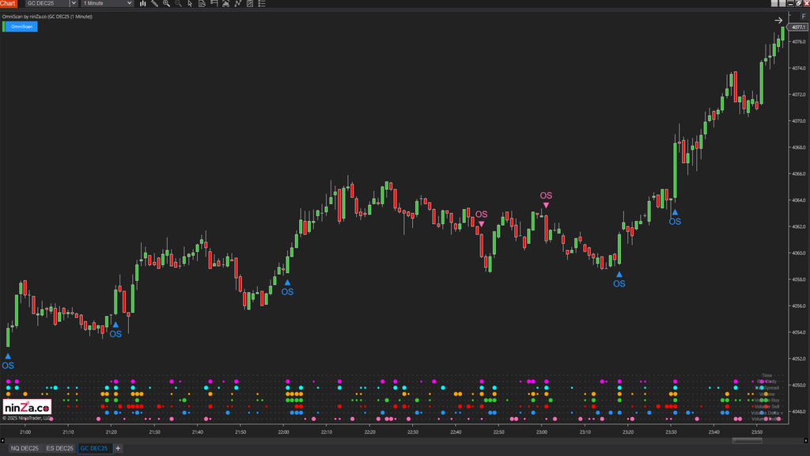Image resolution: width=810 pixels, height=456 pixels.
Task: Open the alerts bell icon
Action: [x=226, y=4]
